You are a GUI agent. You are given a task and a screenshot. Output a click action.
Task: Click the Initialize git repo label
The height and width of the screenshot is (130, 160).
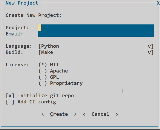(x=46, y=96)
